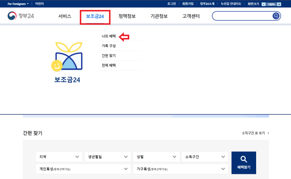Screen dimensions: 291x179
Task: Expand the 생년월일 dropdown
Action: pyautogui.click(x=108, y=157)
